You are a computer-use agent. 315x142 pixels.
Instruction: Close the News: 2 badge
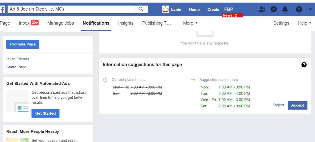pyautogui.click(x=241, y=15)
